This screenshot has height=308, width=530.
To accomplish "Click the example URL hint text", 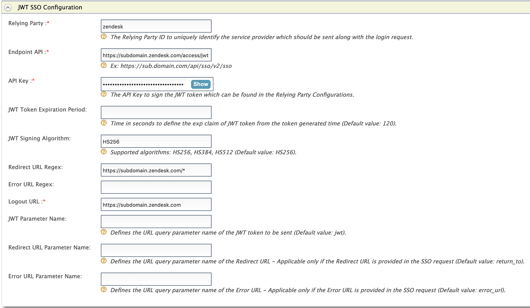I will (x=171, y=66).
